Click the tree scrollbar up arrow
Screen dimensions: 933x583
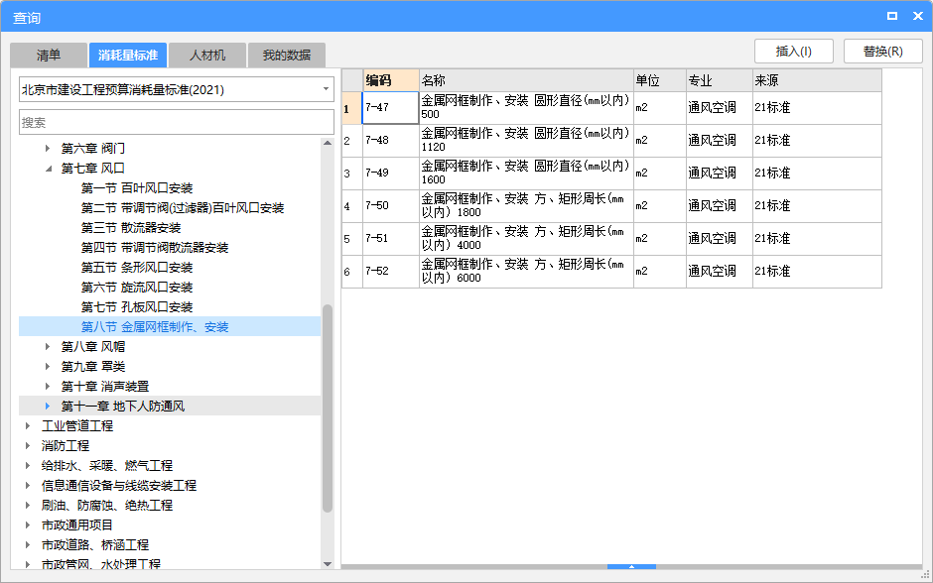point(328,143)
